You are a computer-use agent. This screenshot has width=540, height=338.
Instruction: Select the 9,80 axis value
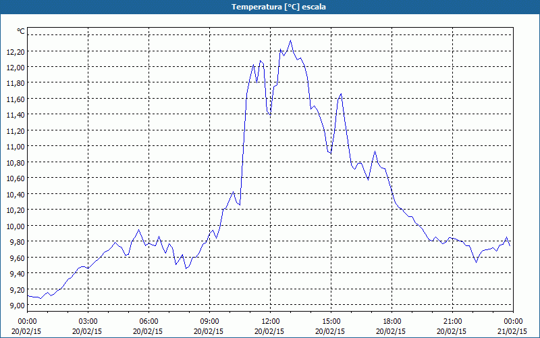tap(18, 242)
